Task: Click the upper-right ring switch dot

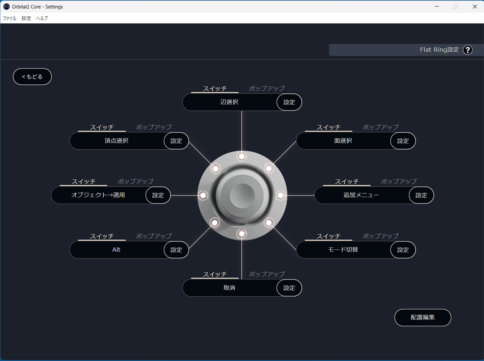Action: pos(269,168)
